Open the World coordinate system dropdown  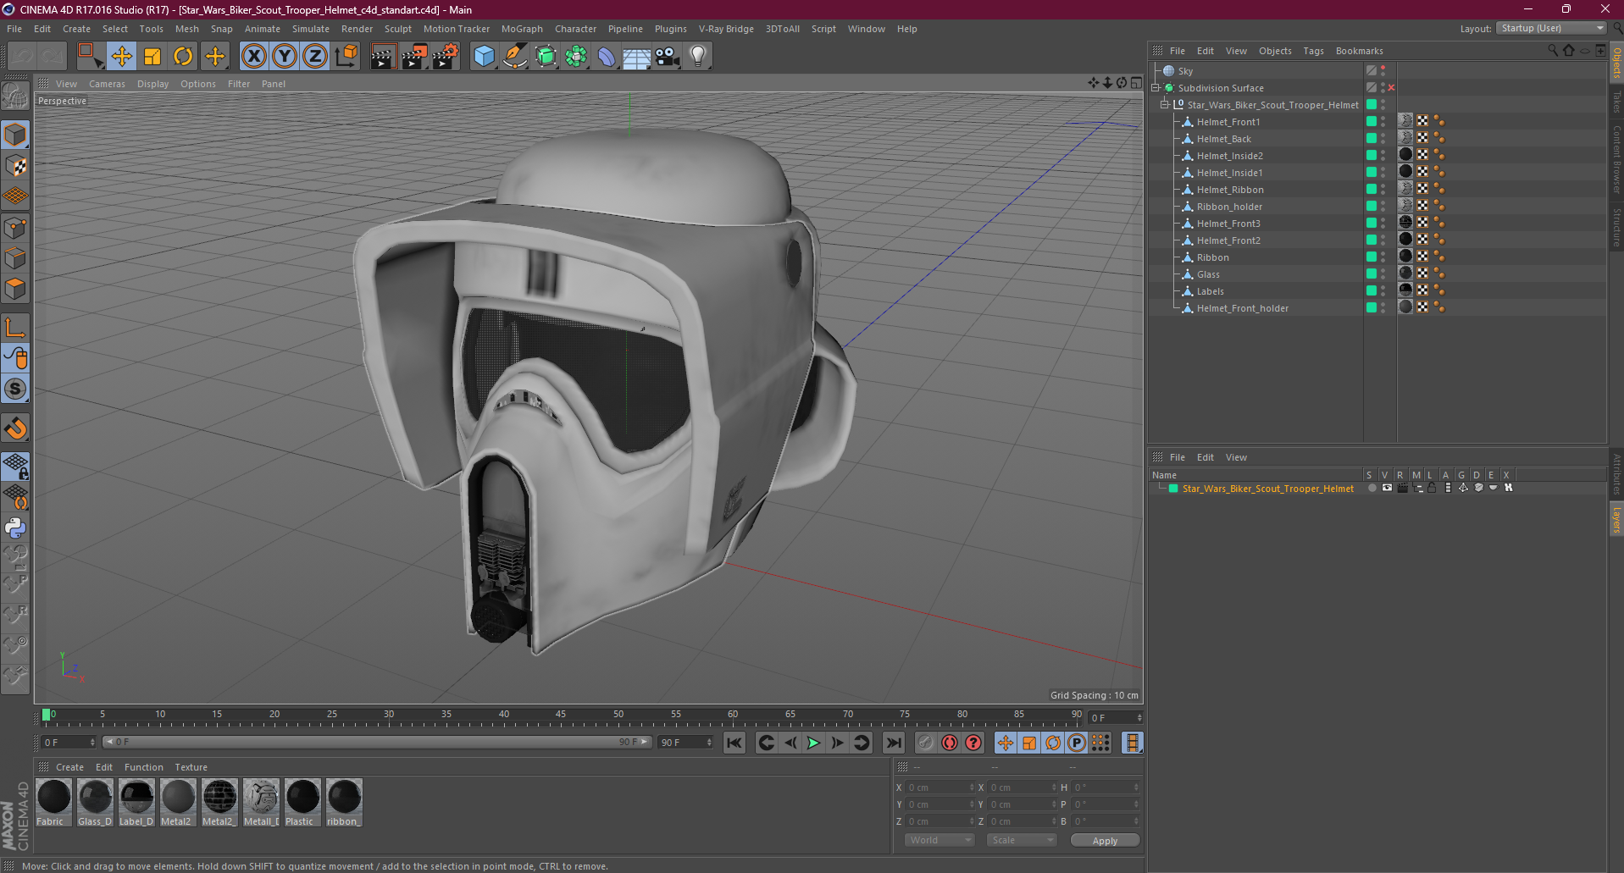tap(939, 840)
